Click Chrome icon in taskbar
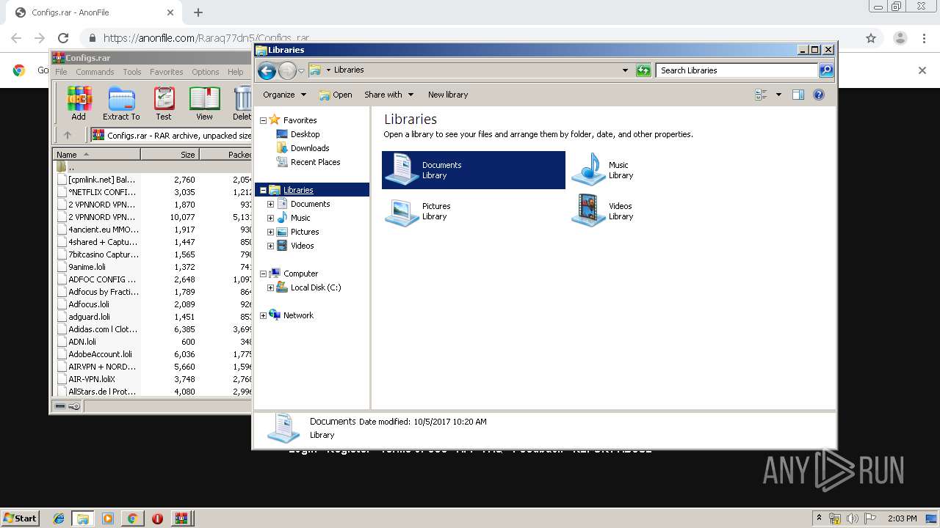This screenshot has width=940, height=528. click(132, 518)
